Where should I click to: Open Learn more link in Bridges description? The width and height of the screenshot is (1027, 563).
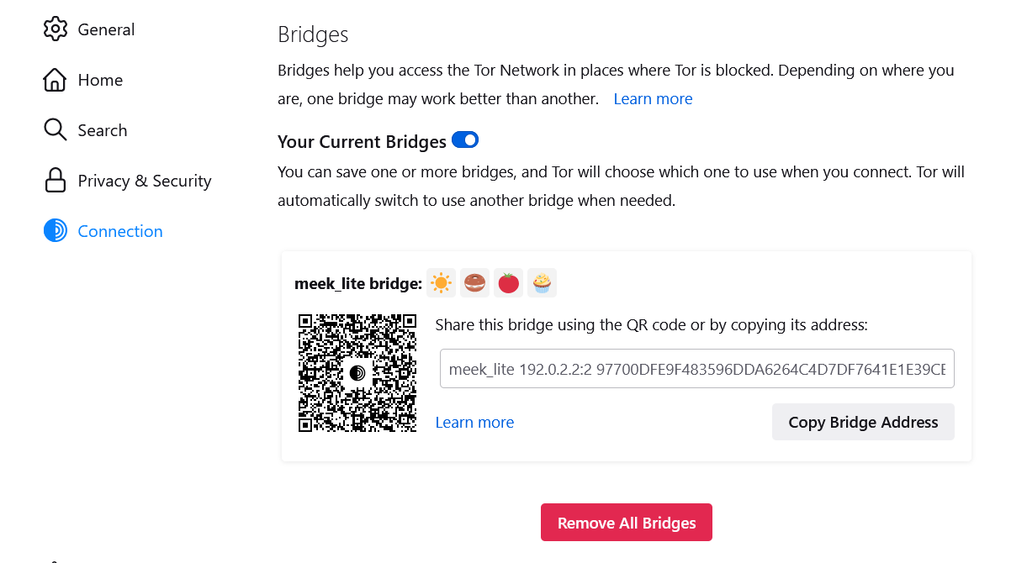coord(653,99)
